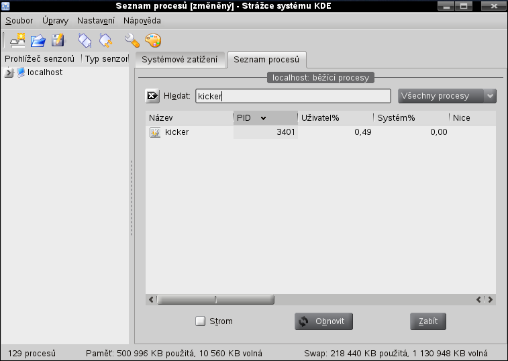
Task: Click the rightmost scroll arrow of the process list
Action: coord(491,300)
